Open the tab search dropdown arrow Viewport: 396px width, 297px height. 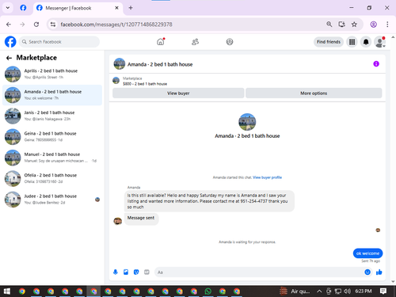point(8,8)
